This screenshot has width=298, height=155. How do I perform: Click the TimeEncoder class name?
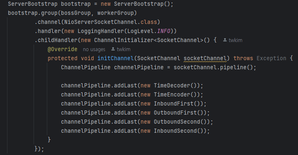coord(172,95)
